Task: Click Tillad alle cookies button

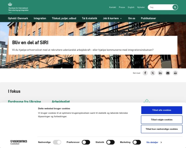Action: [162, 110]
